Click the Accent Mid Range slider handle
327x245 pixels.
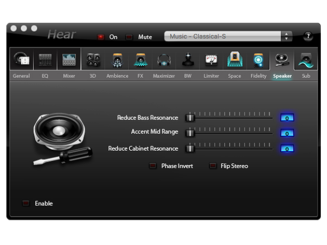[x=190, y=133]
